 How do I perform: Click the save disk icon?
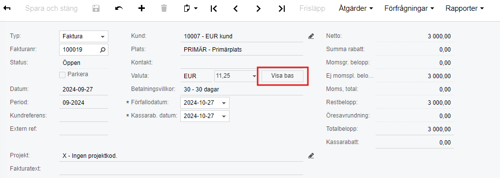pos(96,8)
